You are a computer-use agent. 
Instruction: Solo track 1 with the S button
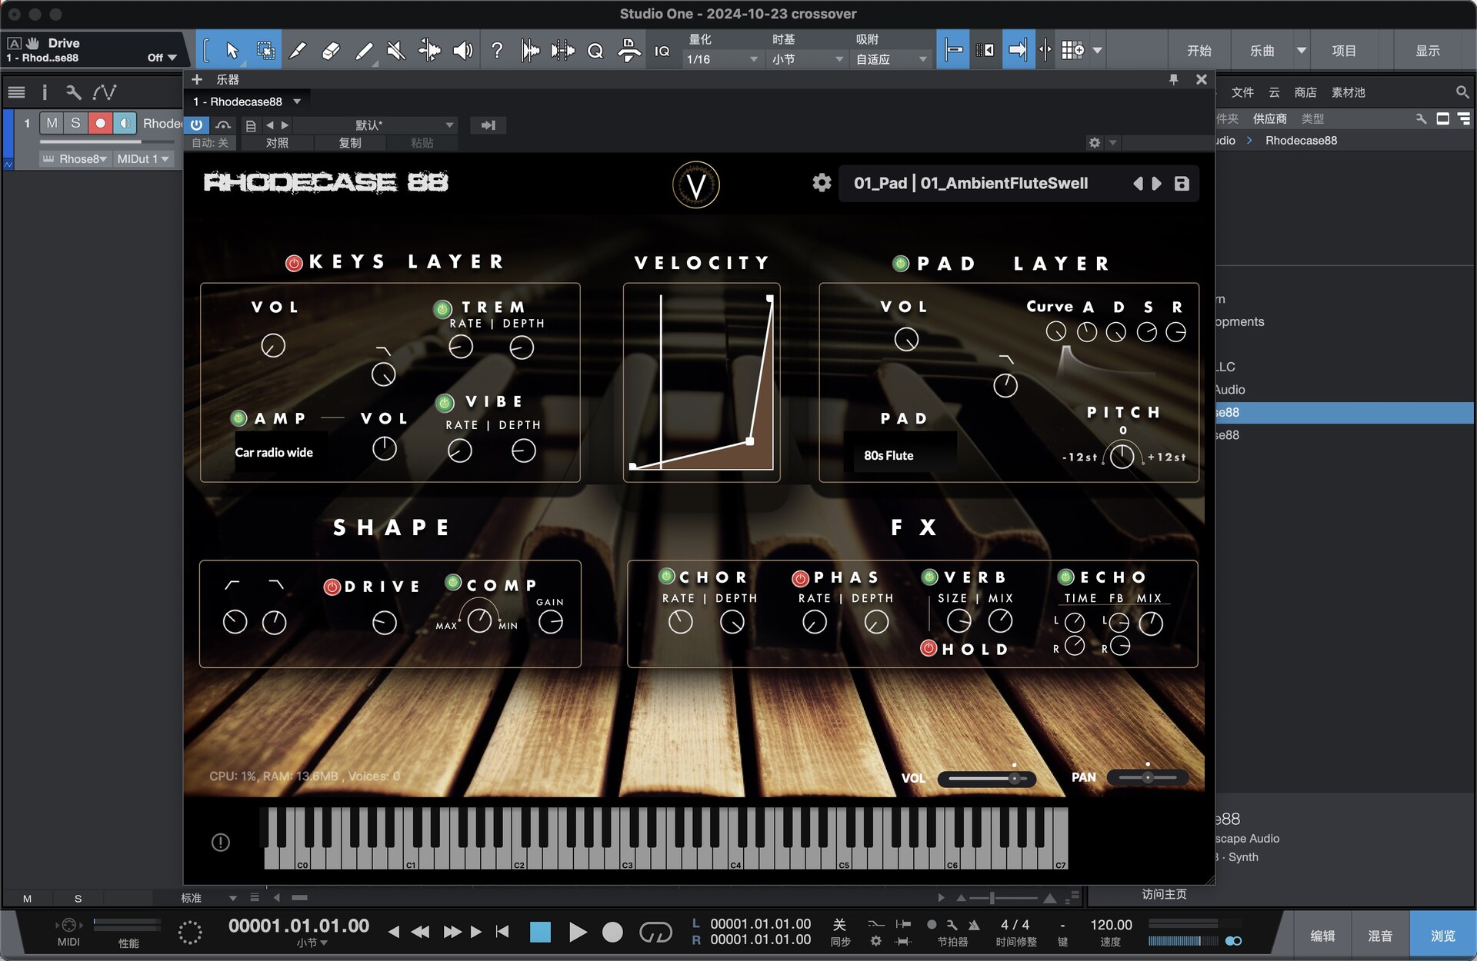click(75, 123)
